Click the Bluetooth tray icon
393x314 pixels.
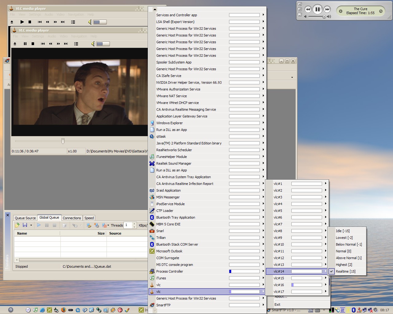coord(353,310)
